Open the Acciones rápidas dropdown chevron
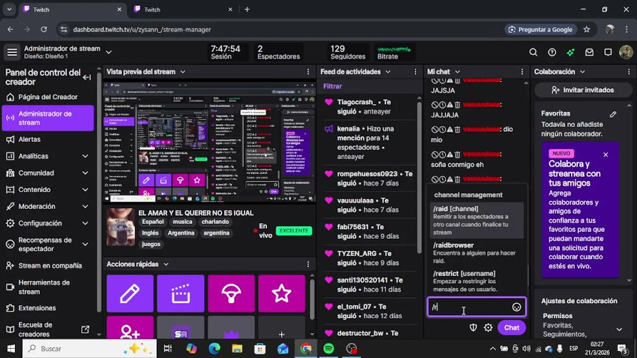This screenshot has height=358, width=637. 166,264
